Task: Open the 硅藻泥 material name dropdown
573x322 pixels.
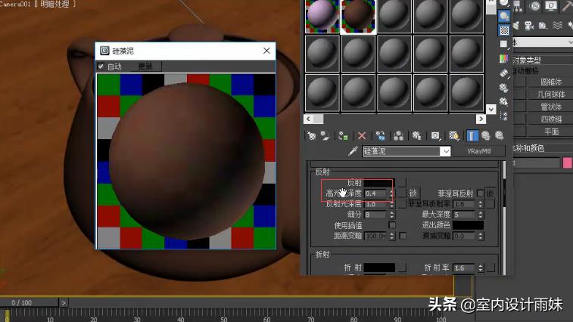Action: pos(445,151)
